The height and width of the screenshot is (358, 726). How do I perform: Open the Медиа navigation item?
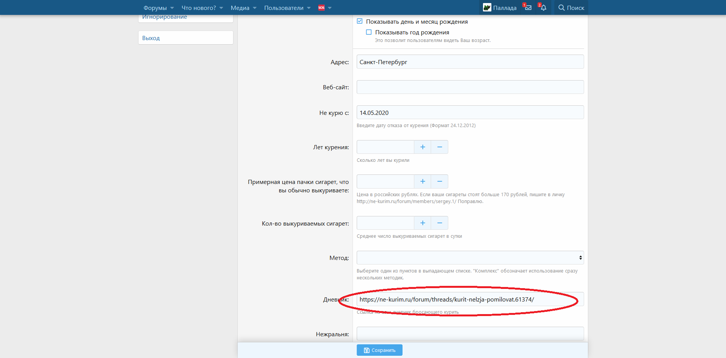240,8
